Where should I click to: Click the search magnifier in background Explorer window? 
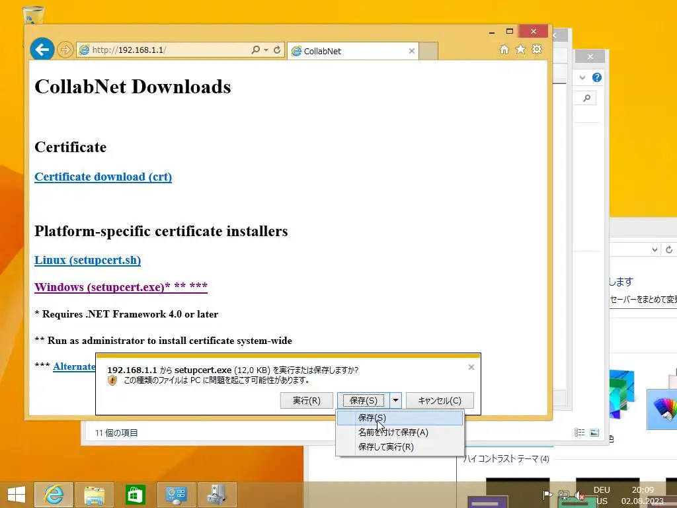pyautogui.click(x=586, y=98)
